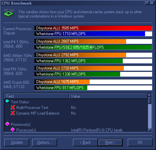156x150 pixels.
Task: Click the blue Whetstone FPU 1710 MFLOPS bar
Action: [93, 34]
